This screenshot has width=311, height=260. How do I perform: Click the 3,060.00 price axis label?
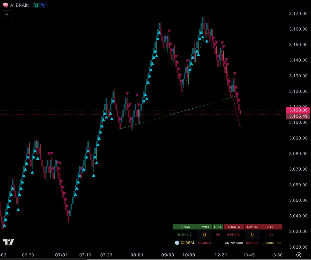click(298, 185)
